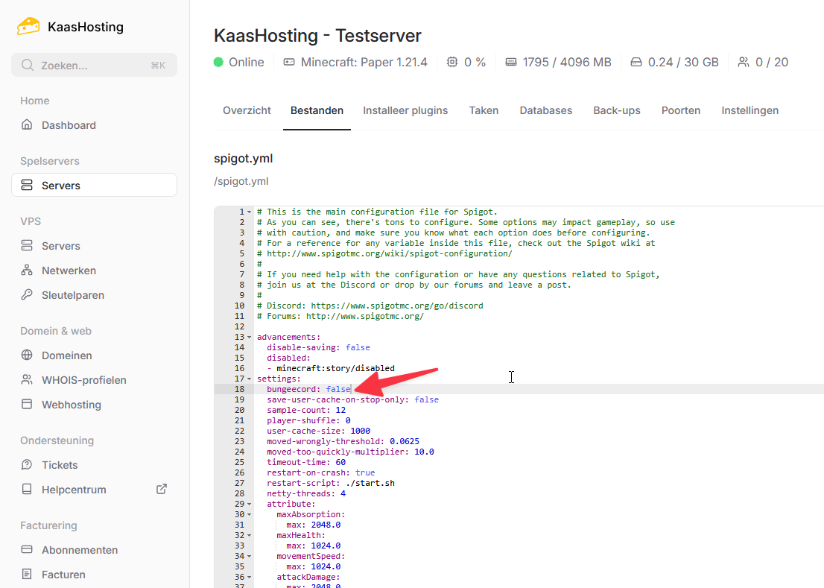Open the Installeer plugins tab
This screenshot has height=588, width=824.
(405, 110)
